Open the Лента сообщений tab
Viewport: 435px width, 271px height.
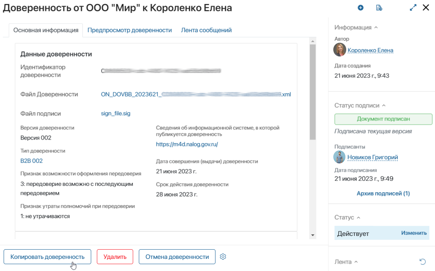(x=207, y=30)
